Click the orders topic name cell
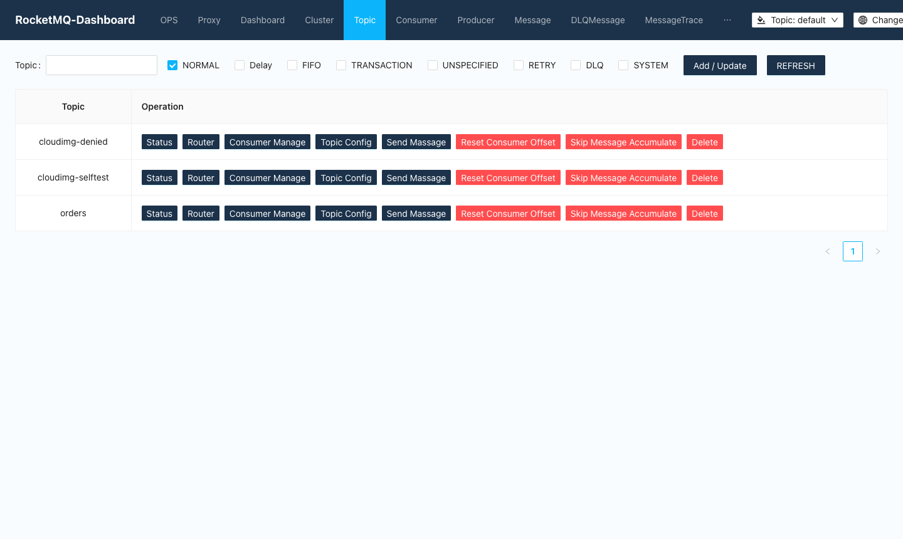This screenshot has height=539, width=903. tap(73, 213)
